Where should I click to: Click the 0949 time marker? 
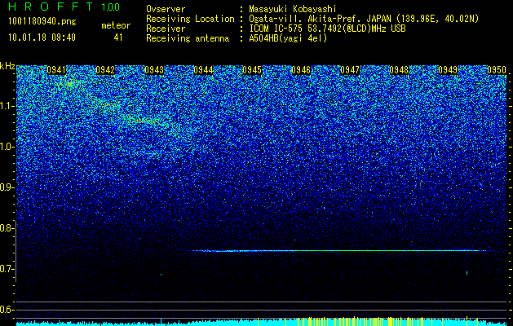click(x=448, y=70)
